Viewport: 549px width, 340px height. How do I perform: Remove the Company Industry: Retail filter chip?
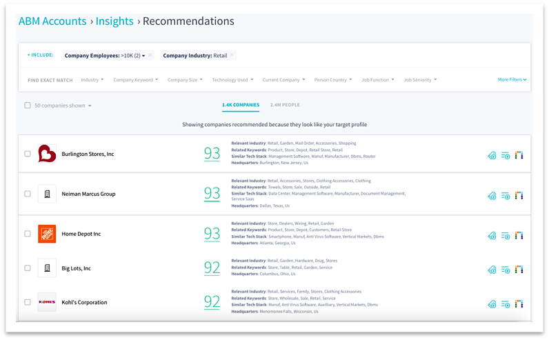232,55
